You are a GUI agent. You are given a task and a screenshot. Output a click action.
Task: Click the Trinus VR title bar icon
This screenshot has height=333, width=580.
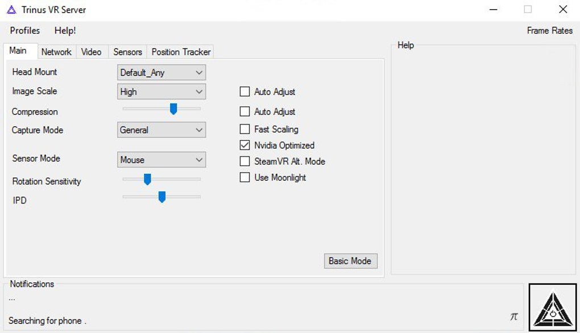[x=11, y=10]
